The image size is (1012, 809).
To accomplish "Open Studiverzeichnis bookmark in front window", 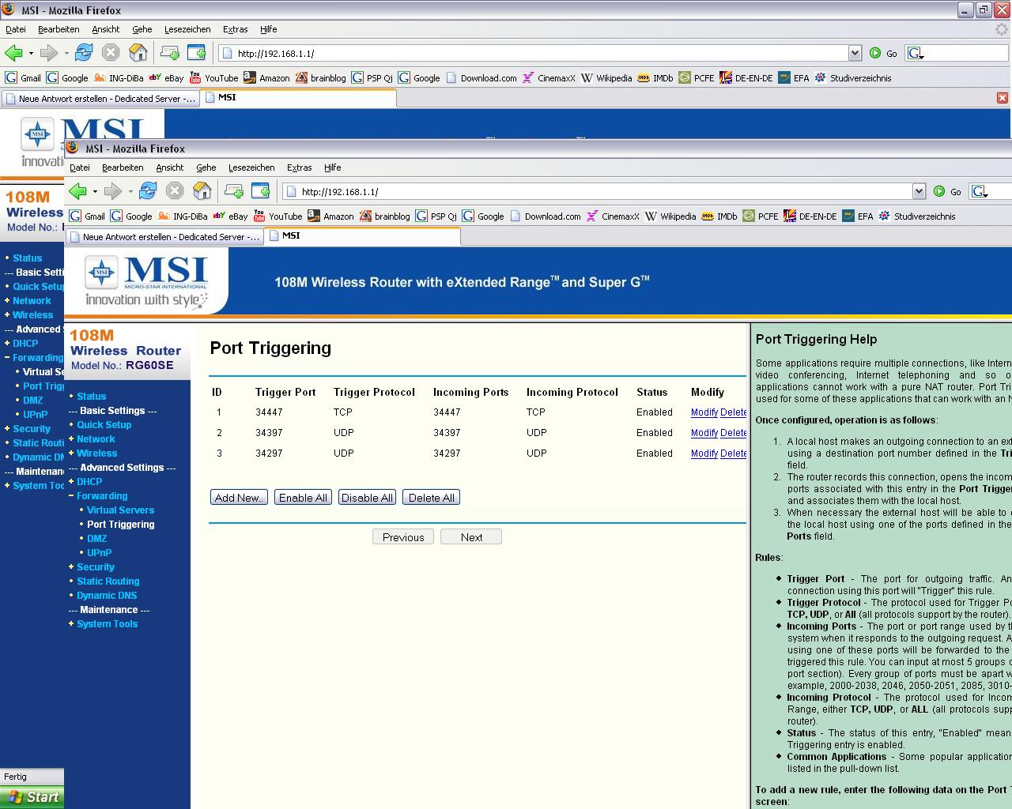I will click(917, 216).
